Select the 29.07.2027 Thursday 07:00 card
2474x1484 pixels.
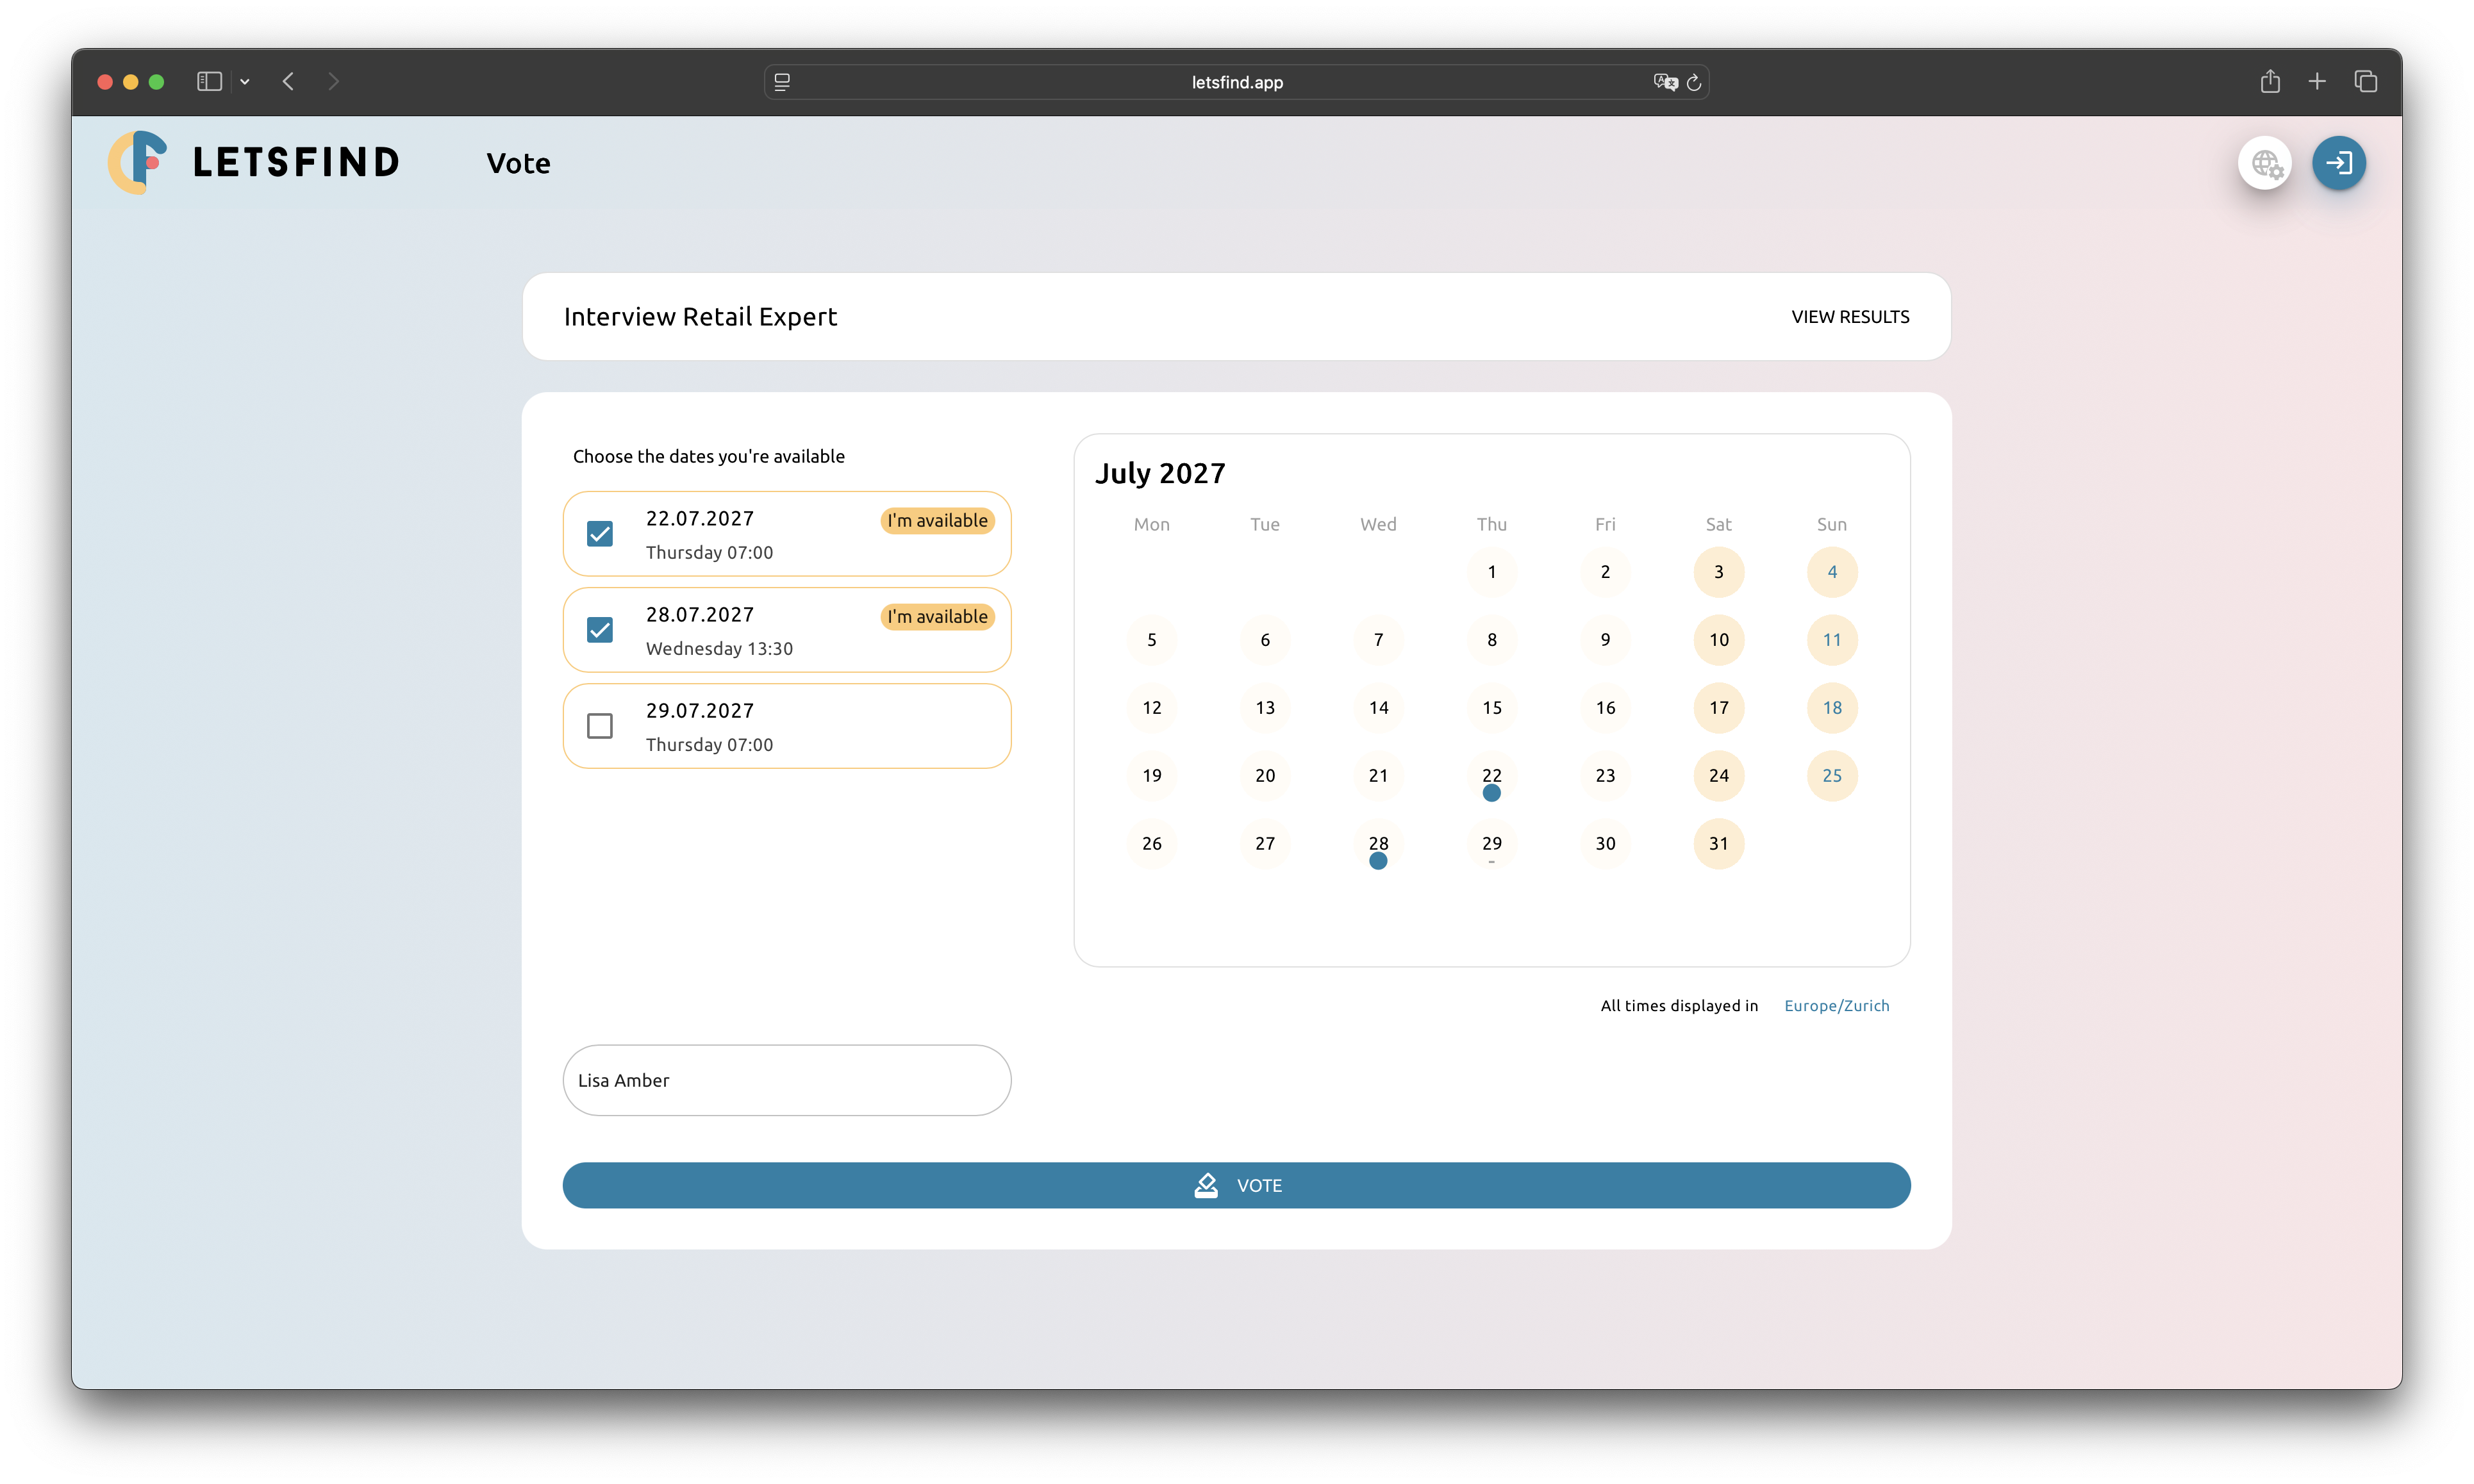click(x=787, y=726)
